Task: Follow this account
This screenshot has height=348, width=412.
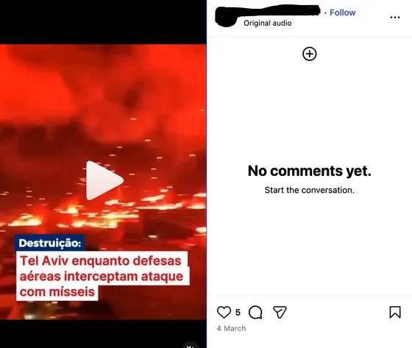Action: point(342,13)
